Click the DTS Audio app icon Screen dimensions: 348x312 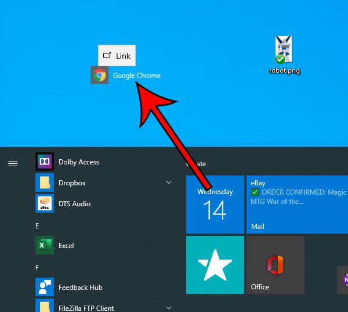(45, 203)
